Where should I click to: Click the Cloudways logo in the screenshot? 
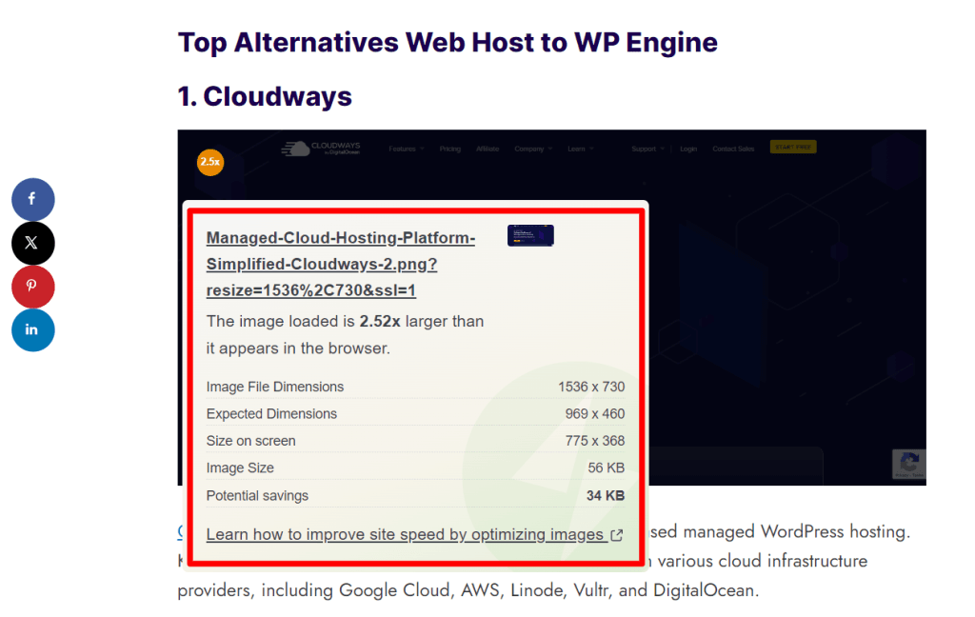coord(321,148)
